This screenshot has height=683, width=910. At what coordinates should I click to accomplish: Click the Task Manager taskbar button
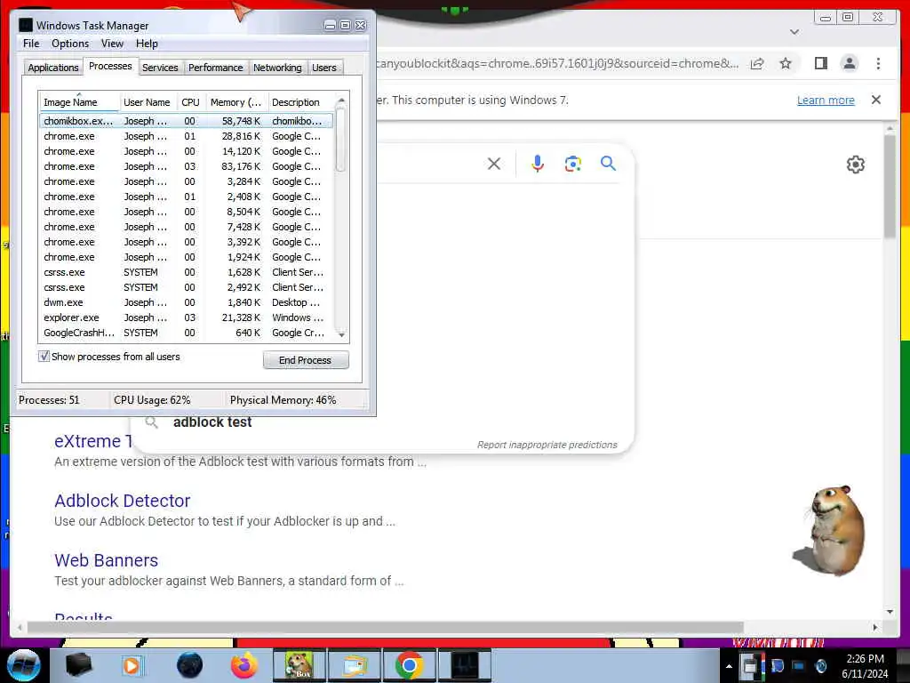464,665
